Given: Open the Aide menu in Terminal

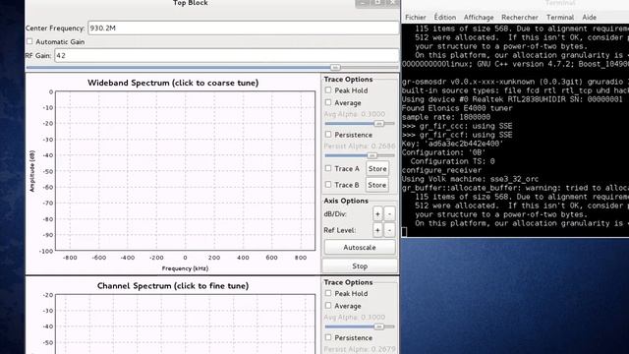Looking at the screenshot, I should (x=590, y=18).
